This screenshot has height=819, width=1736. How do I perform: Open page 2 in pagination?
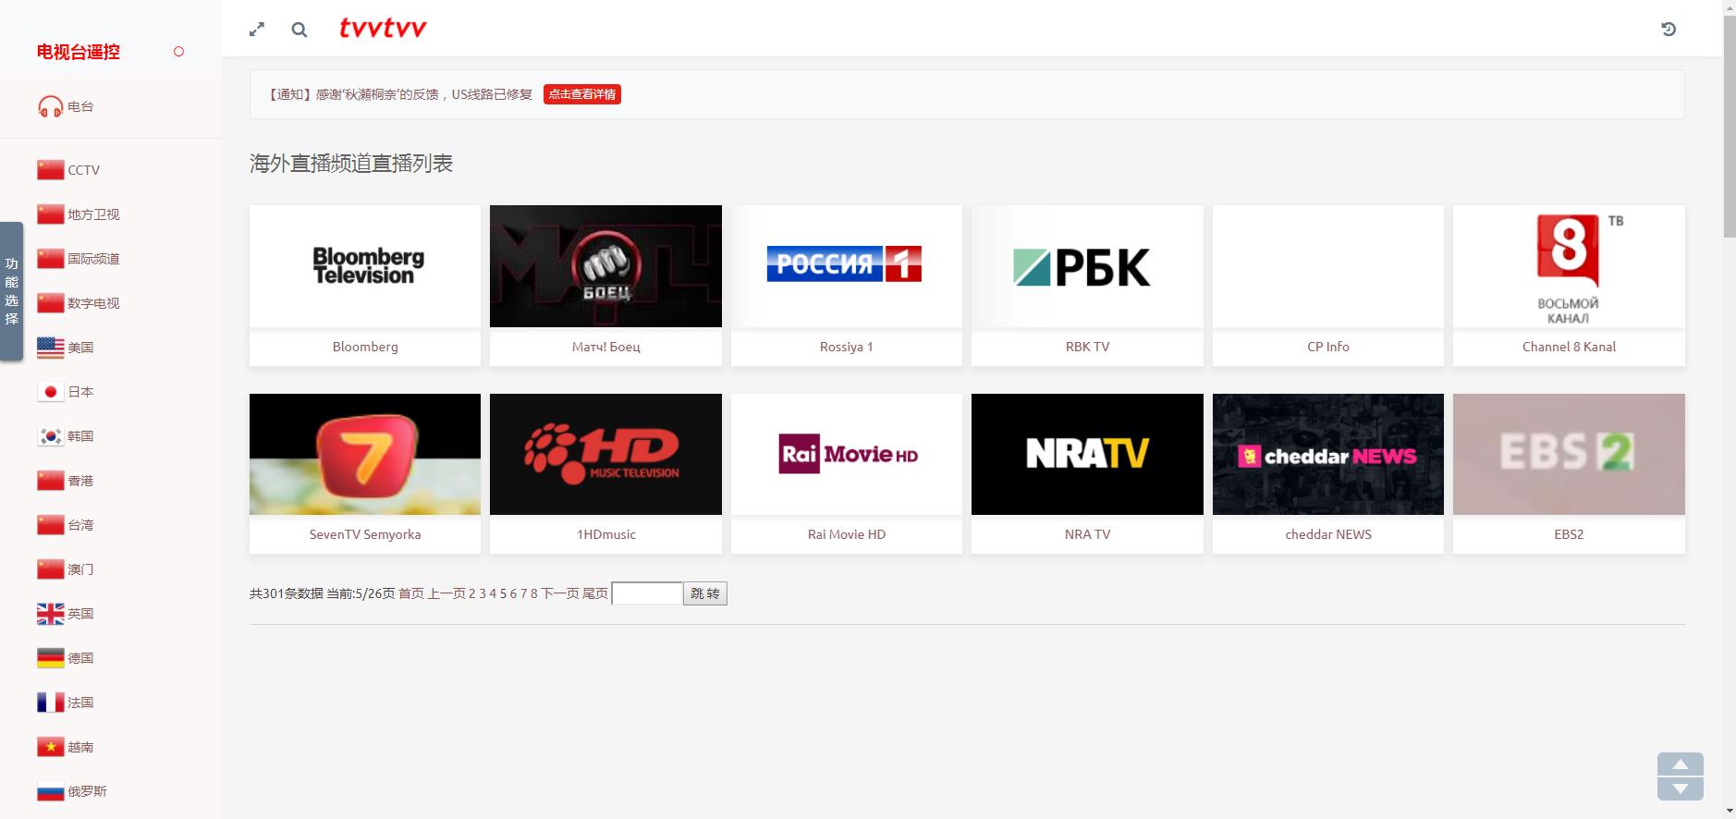point(472,593)
